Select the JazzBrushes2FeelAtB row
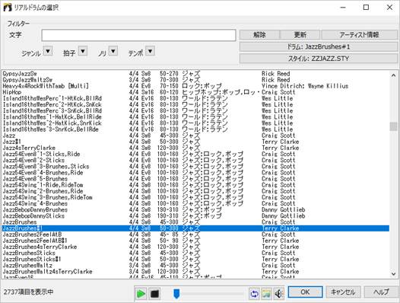Image resolution: width=400 pixels, height=303 pixels. pyautogui.click(x=195, y=234)
